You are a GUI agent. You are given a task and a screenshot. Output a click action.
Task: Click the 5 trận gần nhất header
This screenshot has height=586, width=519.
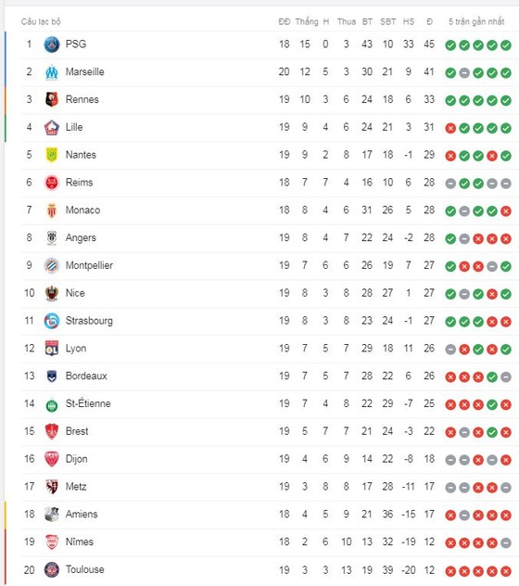pos(476,21)
